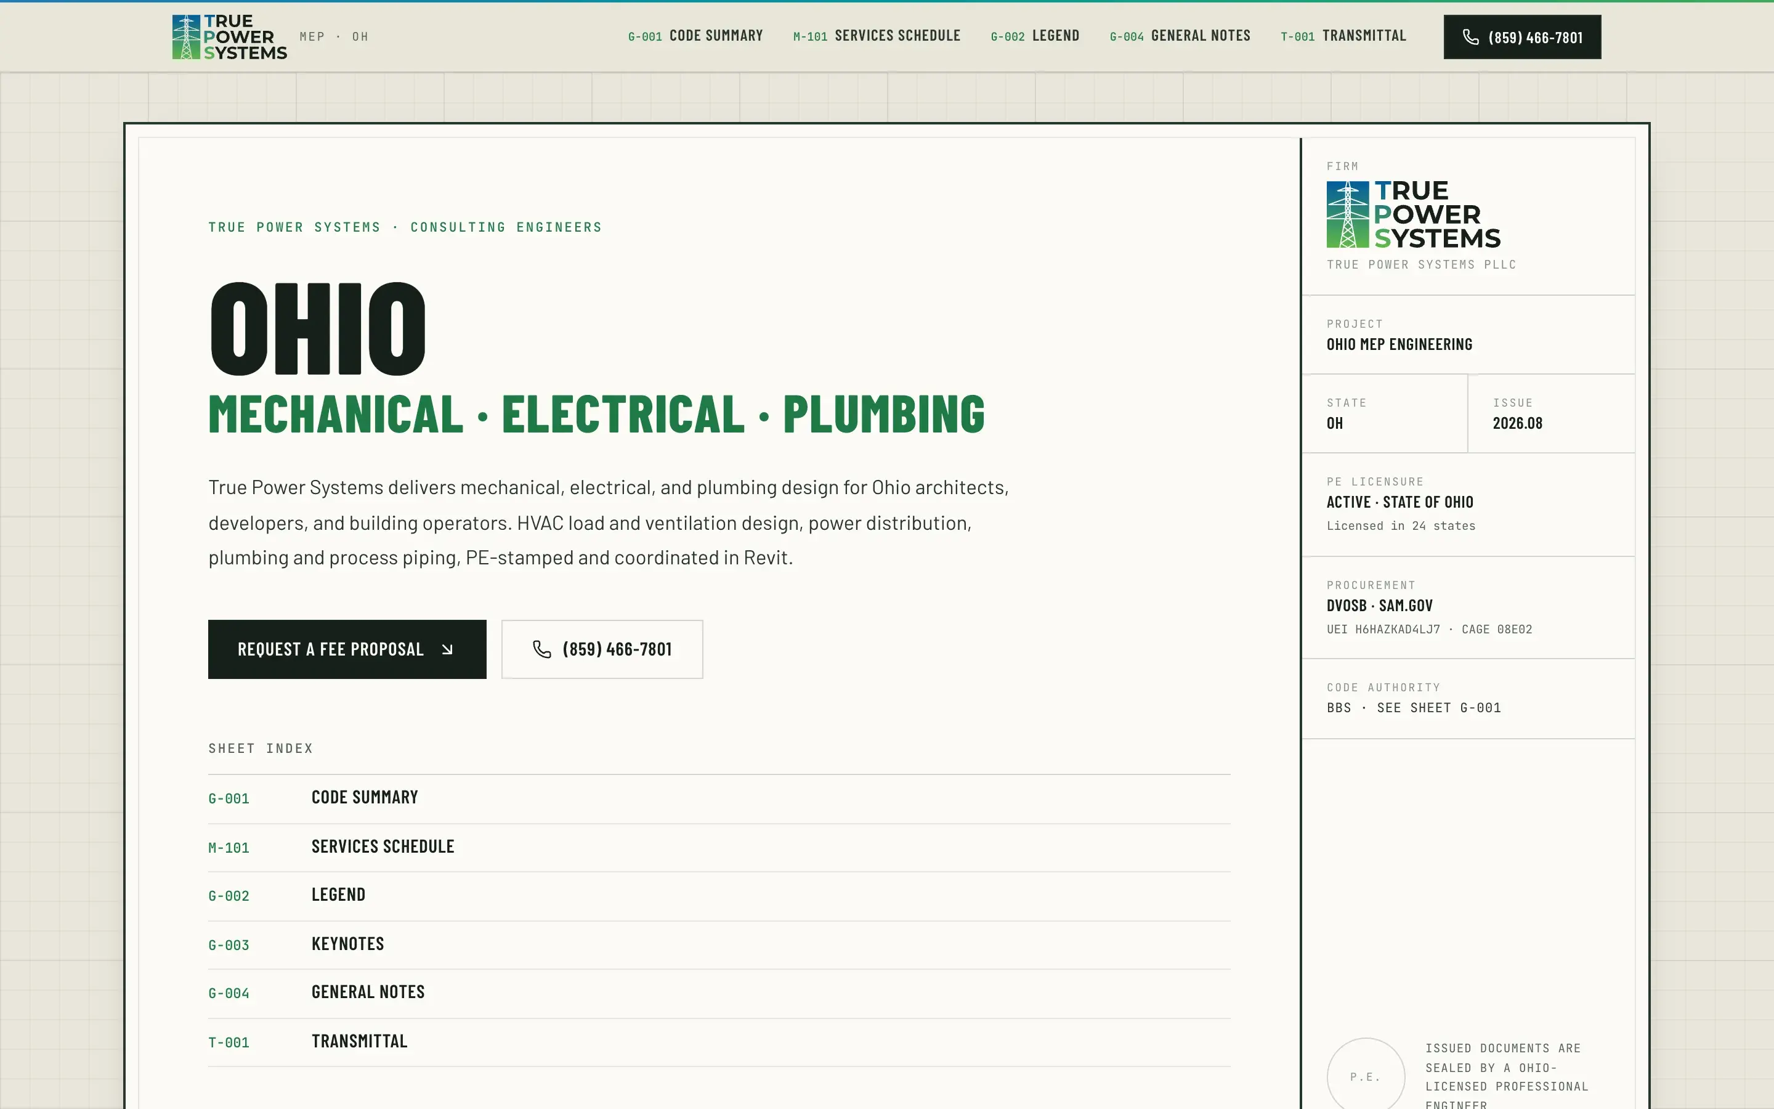Screen dimensions: 1774x1109
Task: Click the "MECHANICAL · ELECTRICAL · PLUMBING" subheading
Action: (x=597, y=415)
